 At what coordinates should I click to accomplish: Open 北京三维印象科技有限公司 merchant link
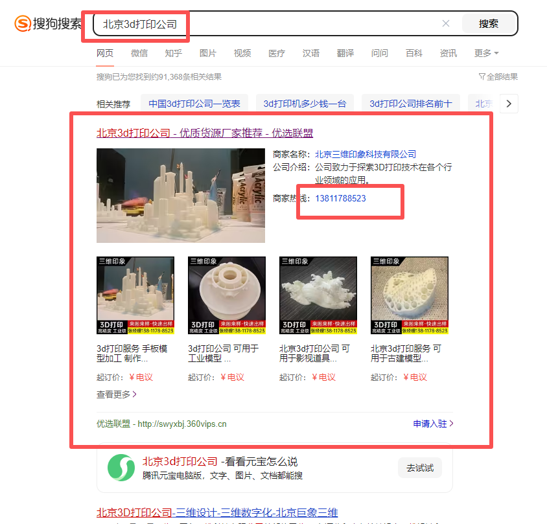(366, 154)
